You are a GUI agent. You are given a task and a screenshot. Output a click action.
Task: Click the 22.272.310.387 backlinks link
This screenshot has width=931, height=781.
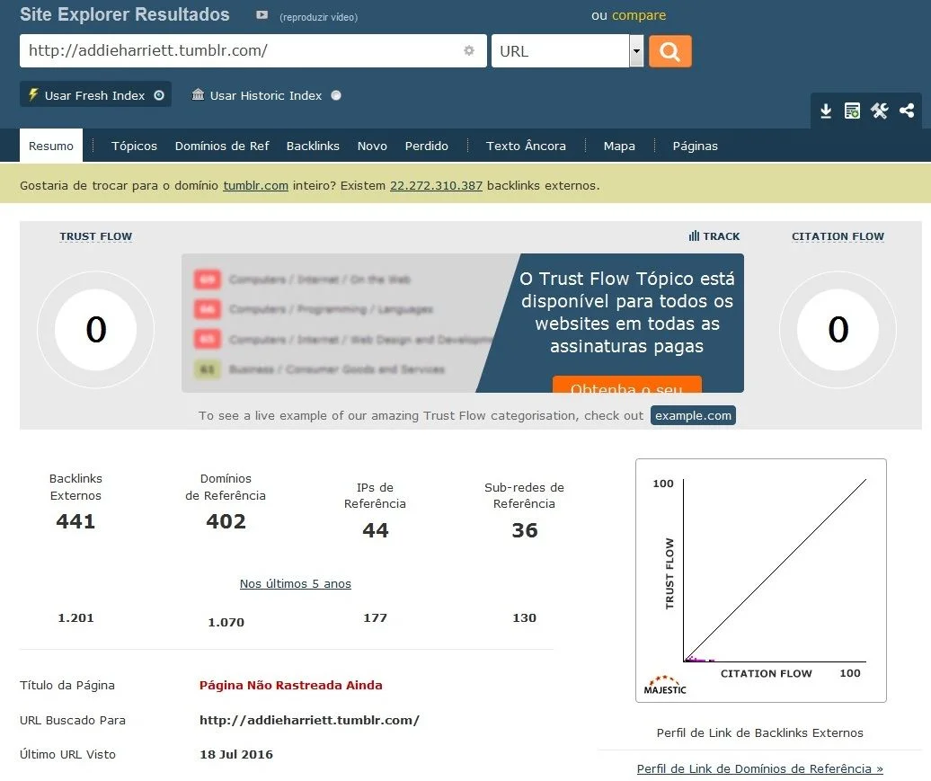[x=436, y=185]
